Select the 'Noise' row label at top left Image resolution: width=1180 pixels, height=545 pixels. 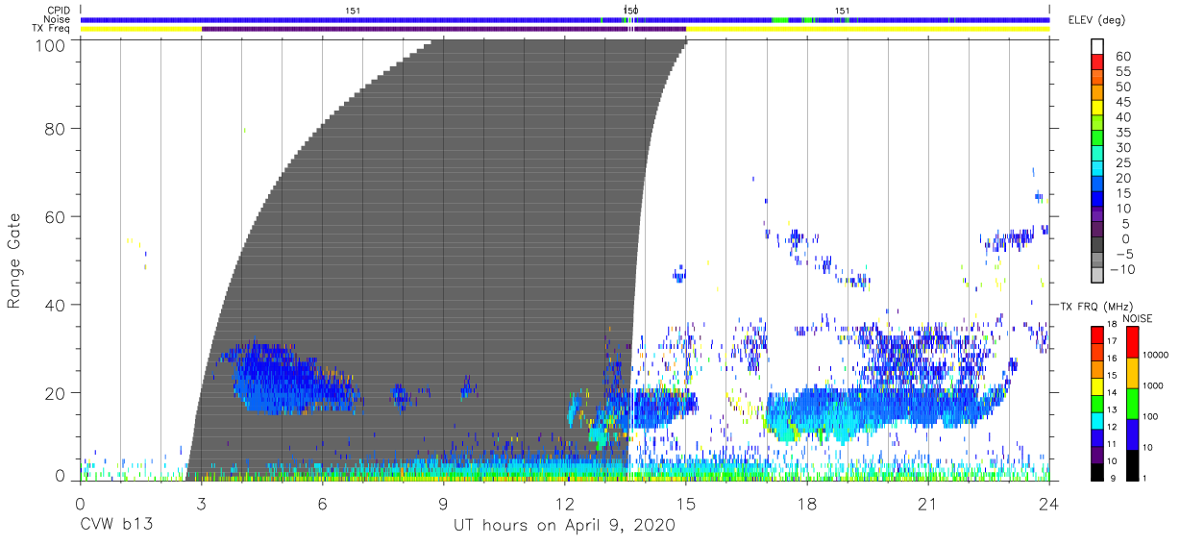point(57,19)
